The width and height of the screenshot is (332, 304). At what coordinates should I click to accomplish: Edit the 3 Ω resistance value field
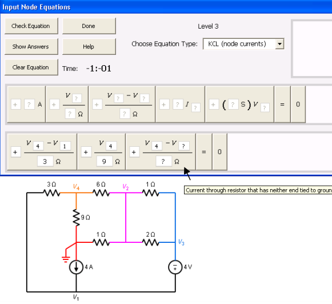click(x=45, y=162)
